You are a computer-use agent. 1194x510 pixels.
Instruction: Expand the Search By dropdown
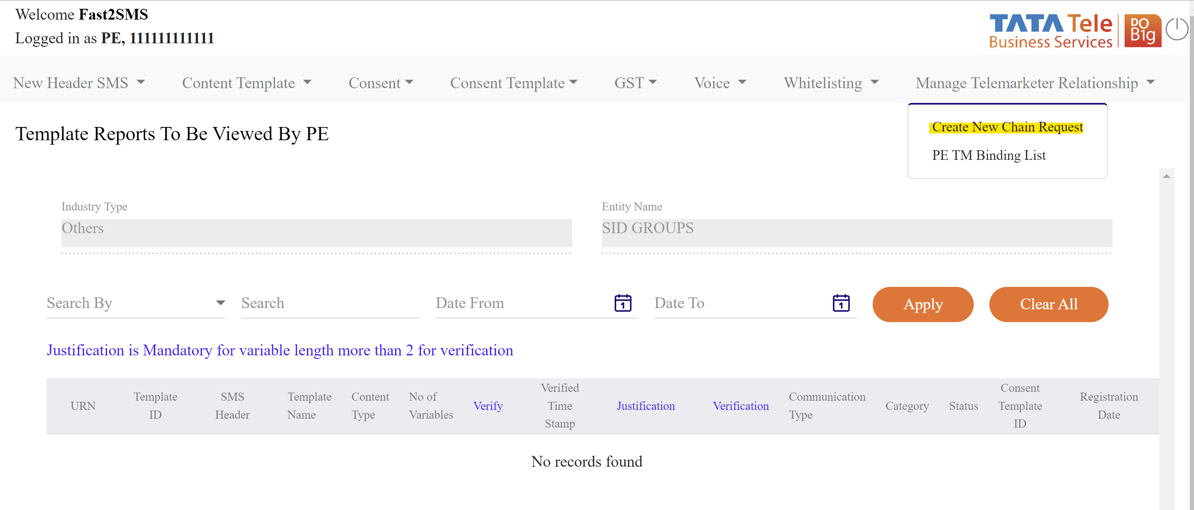tap(135, 303)
